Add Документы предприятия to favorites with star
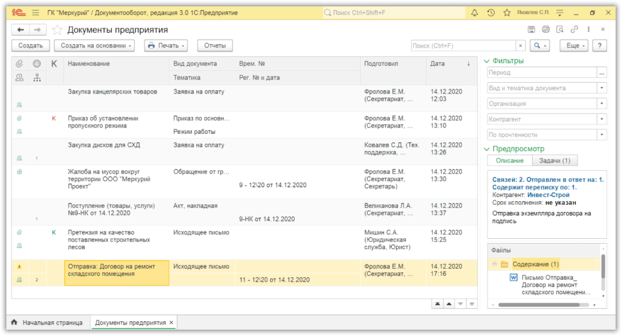This screenshot has width=622, height=336. coord(57,30)
